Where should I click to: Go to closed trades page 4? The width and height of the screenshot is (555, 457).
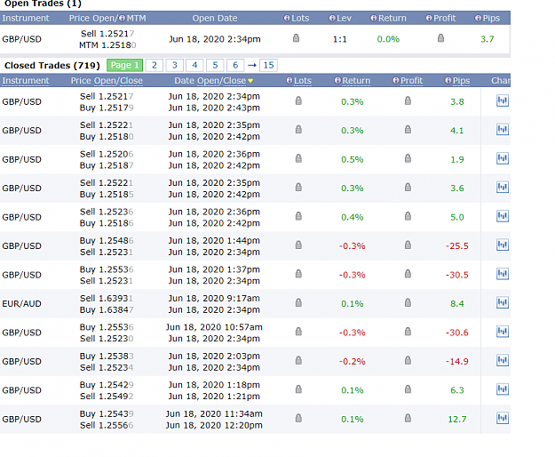point(194,65)
